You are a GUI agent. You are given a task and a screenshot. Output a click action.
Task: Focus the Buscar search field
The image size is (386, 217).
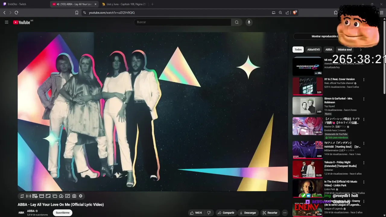click(182, 22)
